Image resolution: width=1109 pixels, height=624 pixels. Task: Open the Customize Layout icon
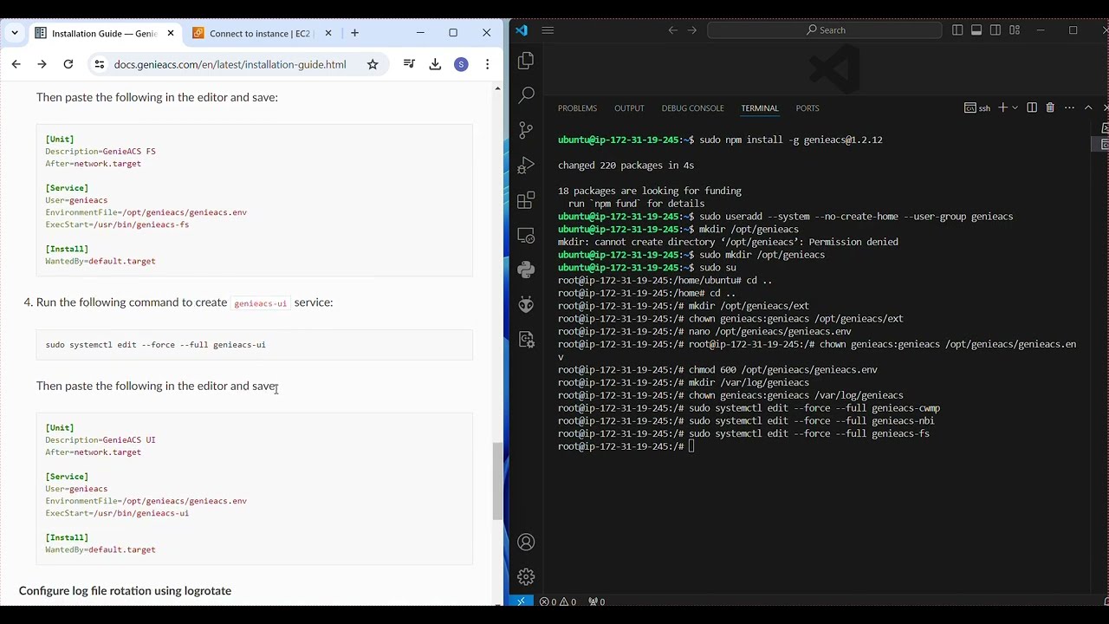tap(1015, 30)
